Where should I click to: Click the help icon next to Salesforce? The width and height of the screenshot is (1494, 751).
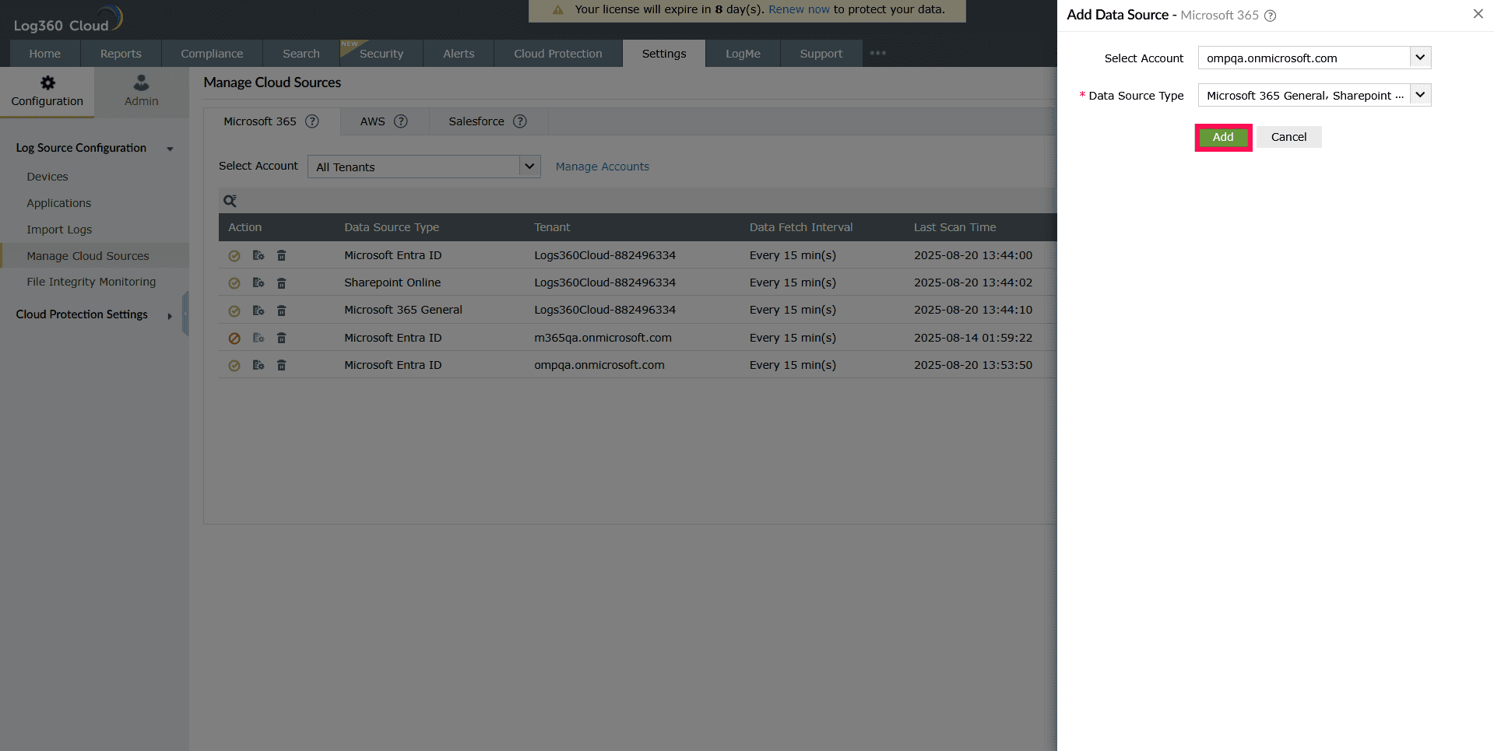pos(520,121)
